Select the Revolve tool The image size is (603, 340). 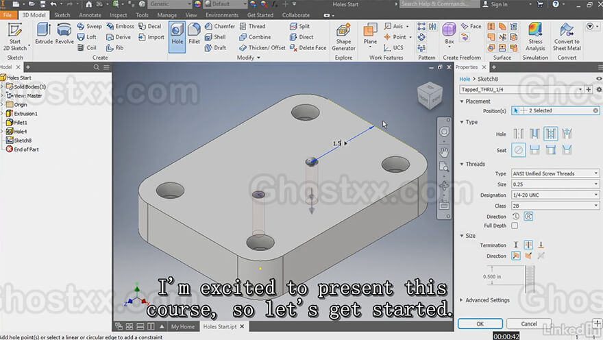64,34
